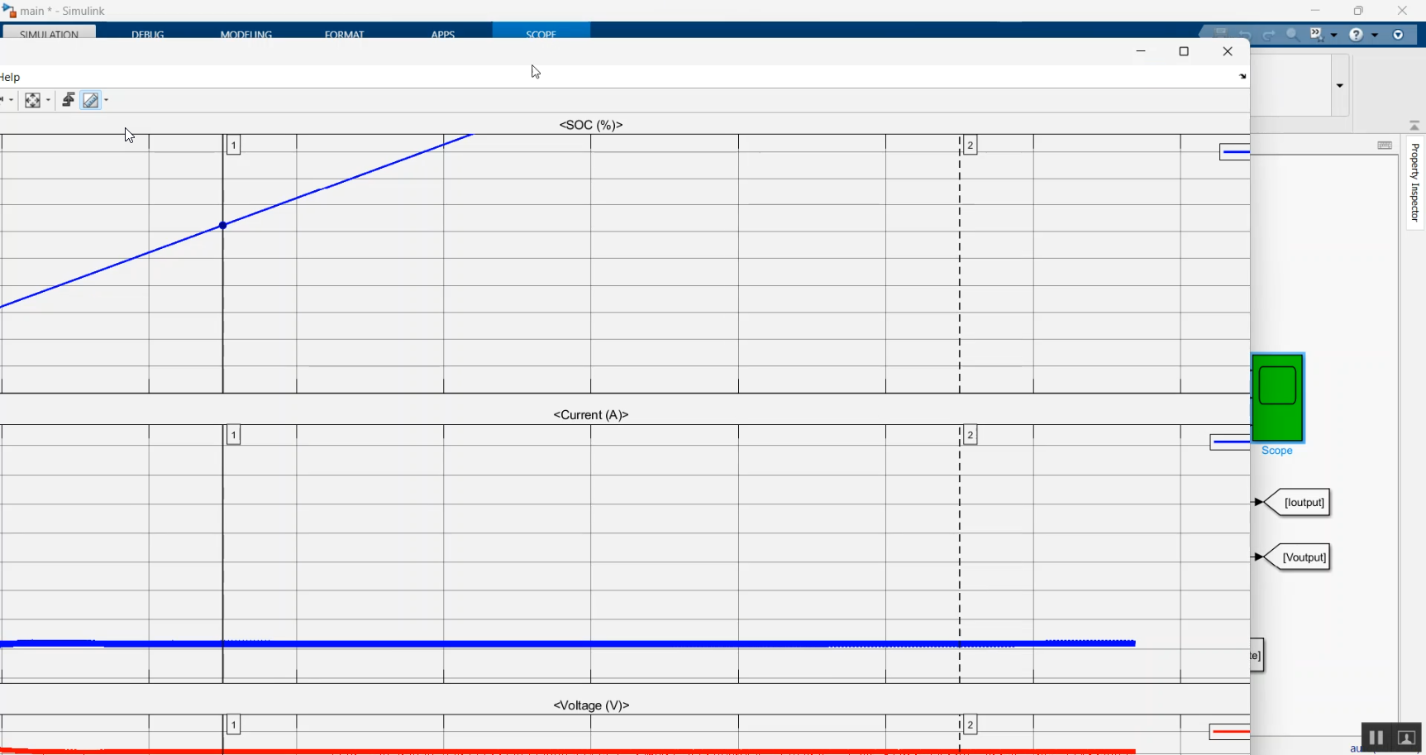Click the Scope block label text
1426x755 pixels.
click(x=1276, y=451)
